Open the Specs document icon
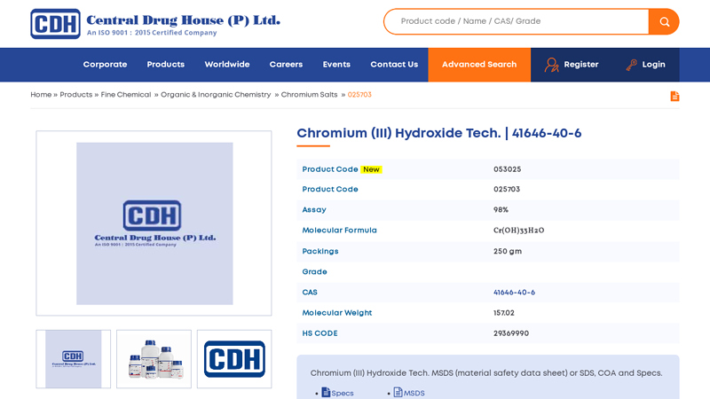 326,392
